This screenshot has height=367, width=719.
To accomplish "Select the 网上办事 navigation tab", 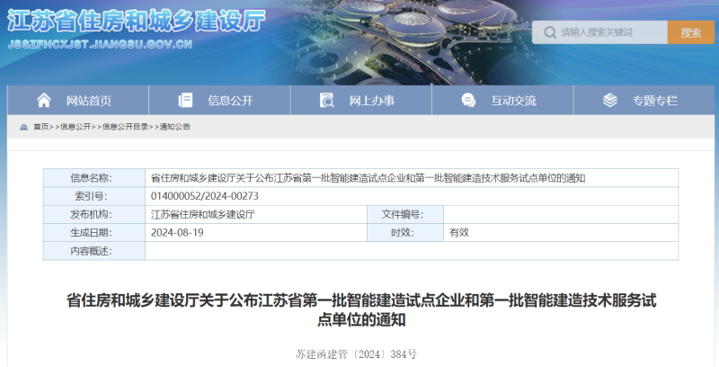I will click(x=371, y=100).
